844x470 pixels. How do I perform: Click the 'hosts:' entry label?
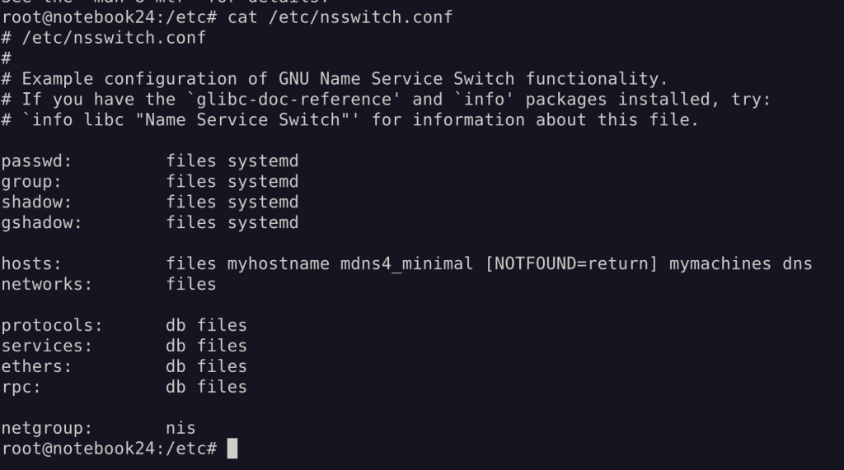31,264
